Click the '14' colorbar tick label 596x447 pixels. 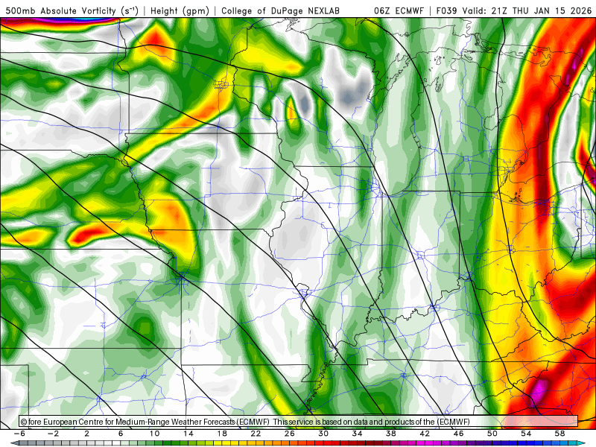coord(188,434)
